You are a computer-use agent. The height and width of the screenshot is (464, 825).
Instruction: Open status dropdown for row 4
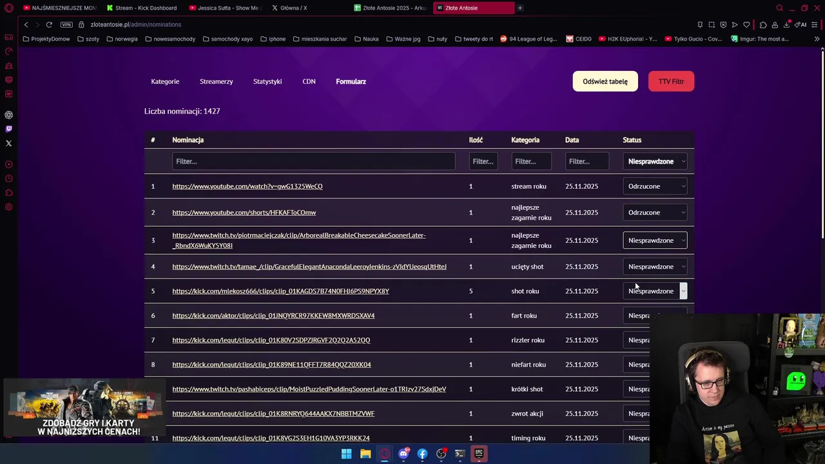[655, 267]
